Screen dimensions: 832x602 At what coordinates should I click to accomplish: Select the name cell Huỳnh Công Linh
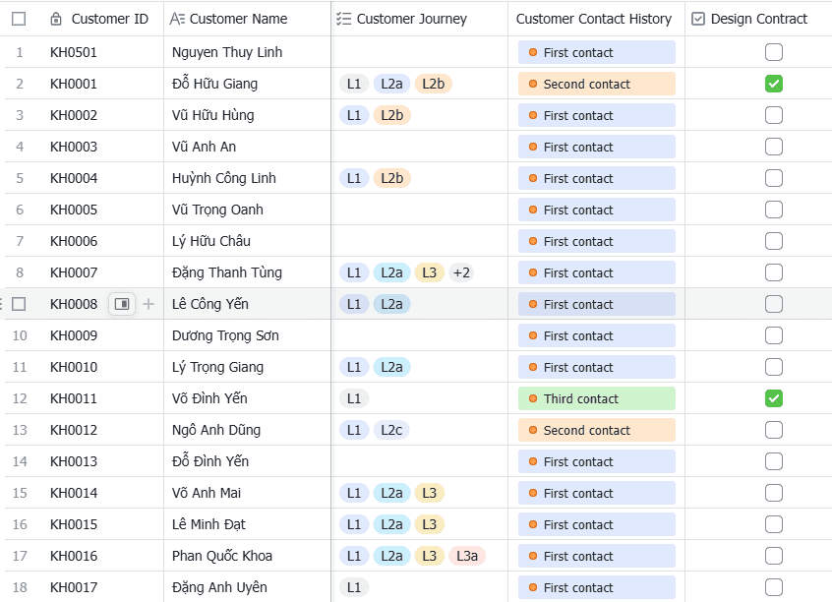click(247, 178)
